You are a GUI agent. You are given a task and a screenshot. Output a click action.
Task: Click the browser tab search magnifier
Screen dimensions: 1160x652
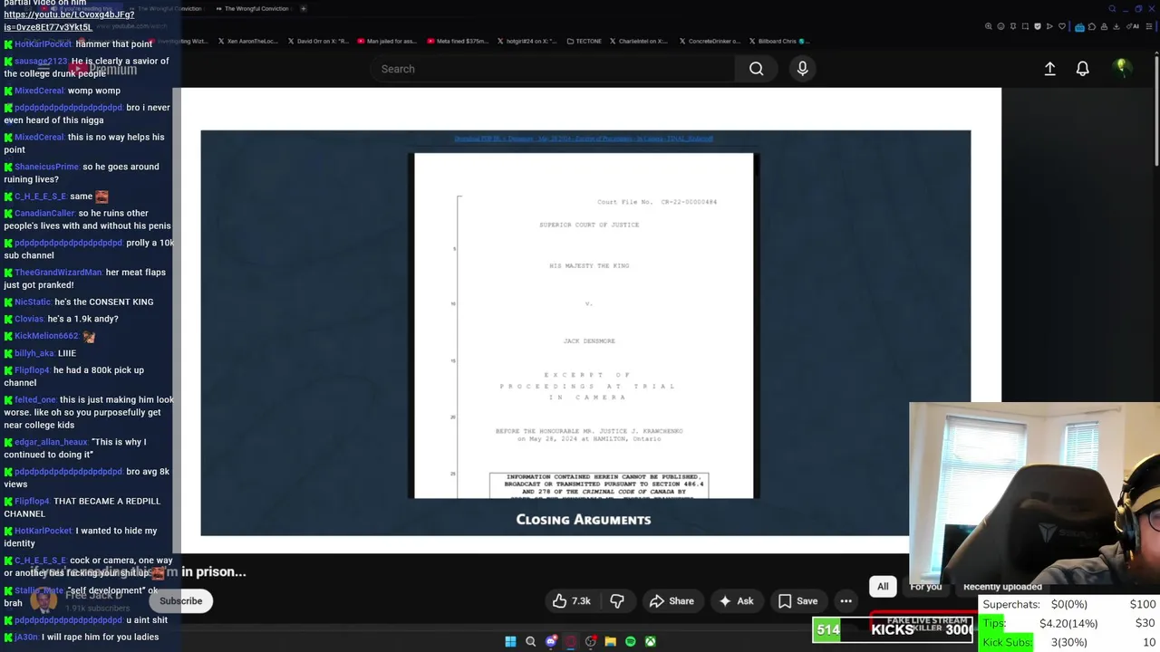(1112, 9)
